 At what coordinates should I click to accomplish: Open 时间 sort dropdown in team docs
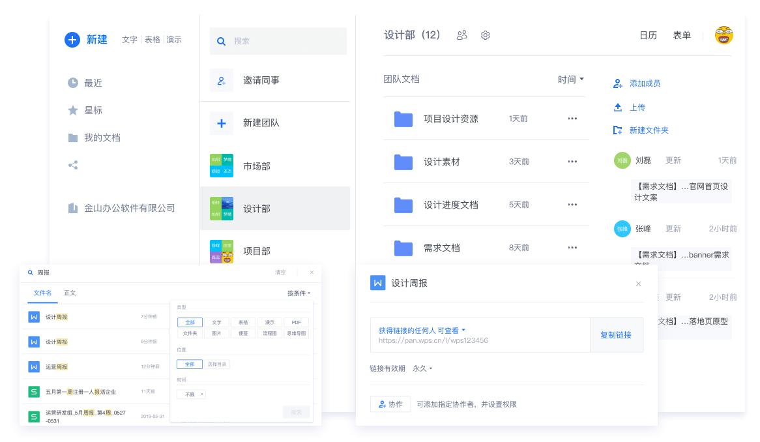point(570,79)
